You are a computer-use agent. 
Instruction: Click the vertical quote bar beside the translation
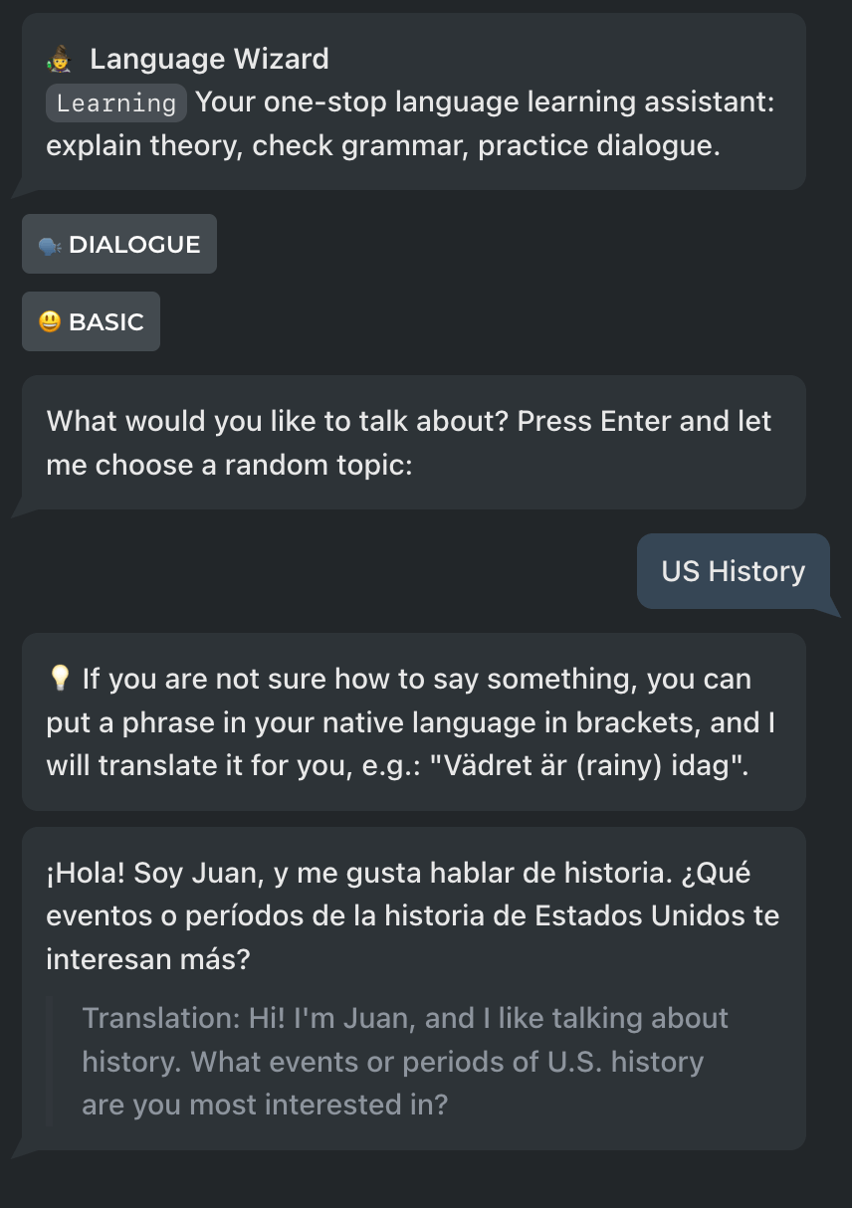(50, 1061)
